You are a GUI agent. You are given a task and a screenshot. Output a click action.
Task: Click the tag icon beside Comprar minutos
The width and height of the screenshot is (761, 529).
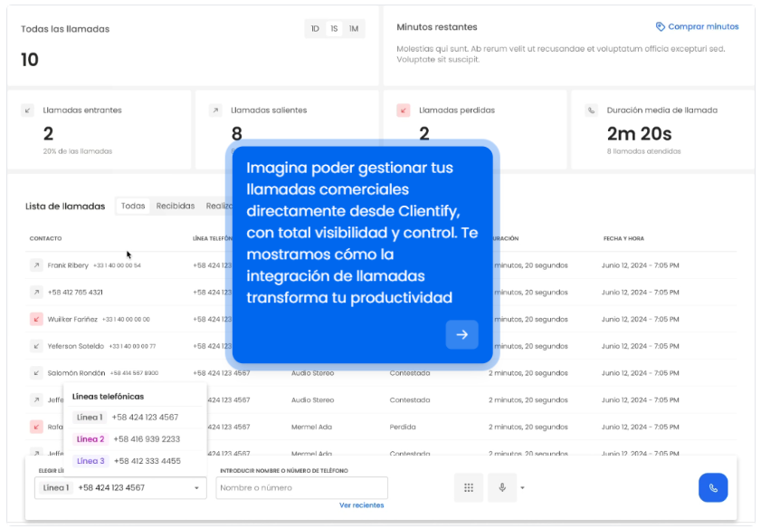click(660, 26)
